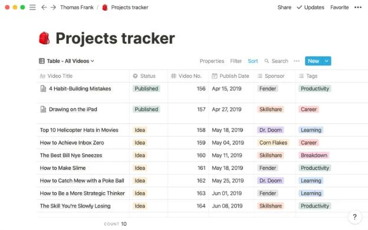Open the Video No. column header

click(x=188, y=76)
